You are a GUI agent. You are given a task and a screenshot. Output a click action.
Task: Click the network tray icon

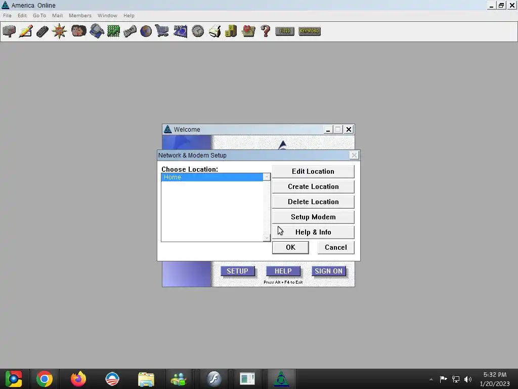[x=456, y=379]
